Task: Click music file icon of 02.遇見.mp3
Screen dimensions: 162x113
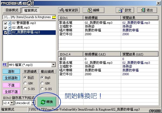Action: pyautogui.click(x=10, y=28)
